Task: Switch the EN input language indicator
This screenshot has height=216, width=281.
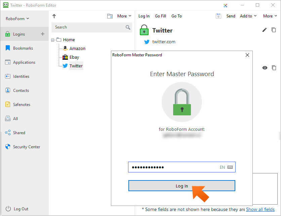Action: (222, 167)
